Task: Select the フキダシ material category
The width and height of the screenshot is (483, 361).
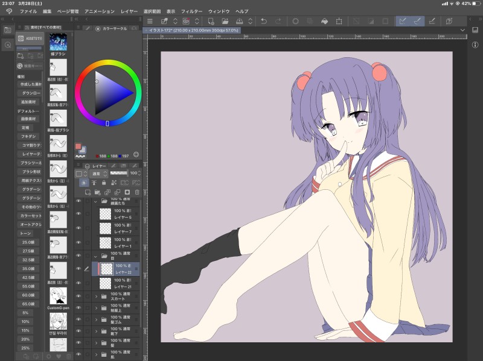Action: 28,136
